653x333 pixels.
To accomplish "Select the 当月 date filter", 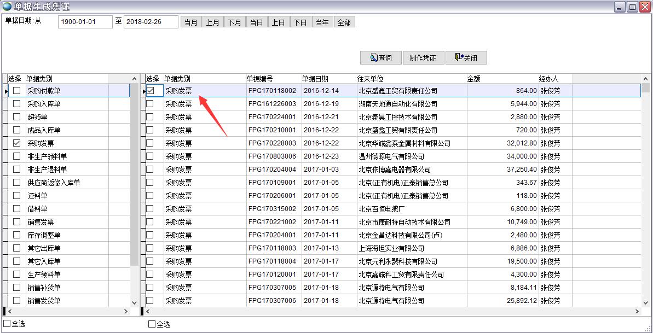I will [191, 22].
